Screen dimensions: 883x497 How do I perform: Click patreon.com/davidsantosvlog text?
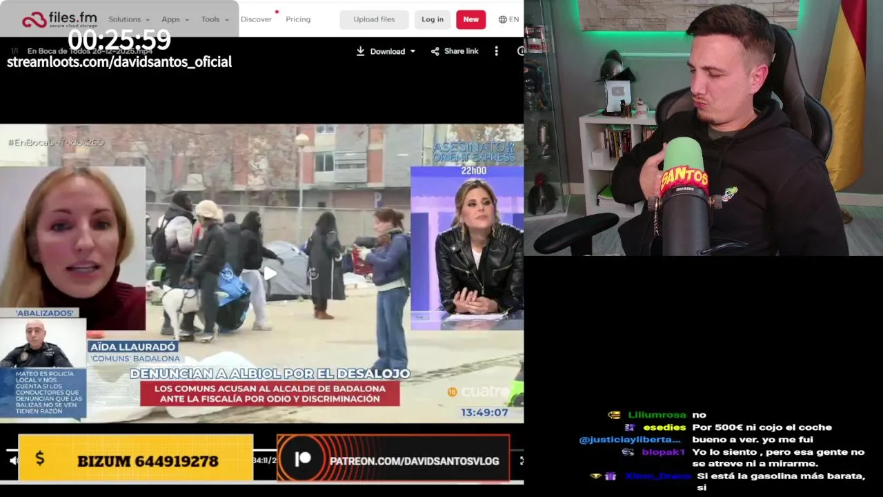[x=414, y=461]
